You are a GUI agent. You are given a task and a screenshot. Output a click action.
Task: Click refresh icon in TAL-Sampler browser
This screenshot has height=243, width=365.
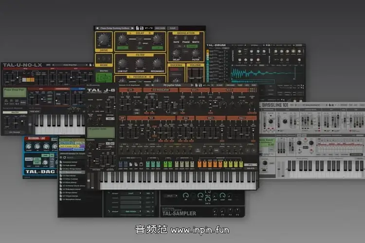click(65, 157)
